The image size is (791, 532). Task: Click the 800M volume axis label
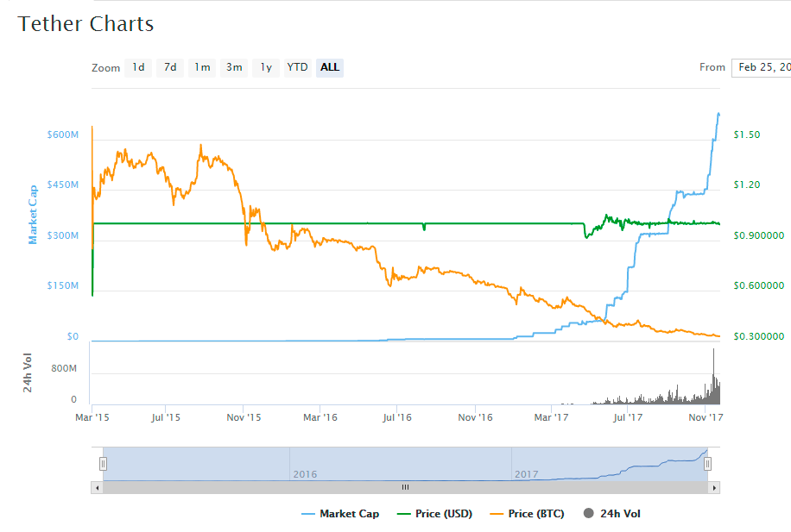pos(64,369)
